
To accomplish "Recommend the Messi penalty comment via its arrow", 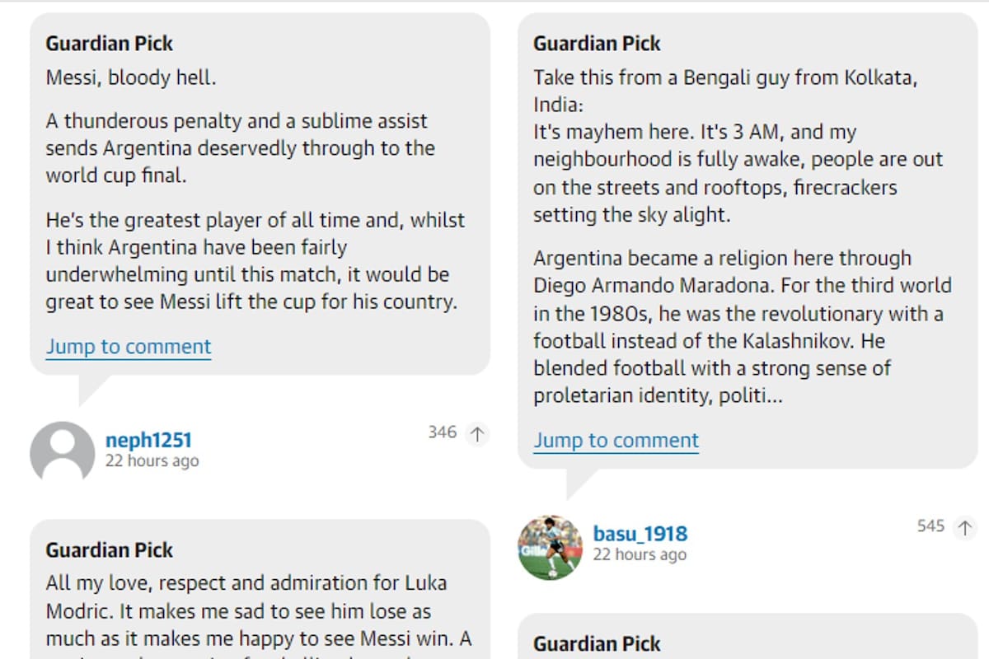I will [x=476, y=432].
